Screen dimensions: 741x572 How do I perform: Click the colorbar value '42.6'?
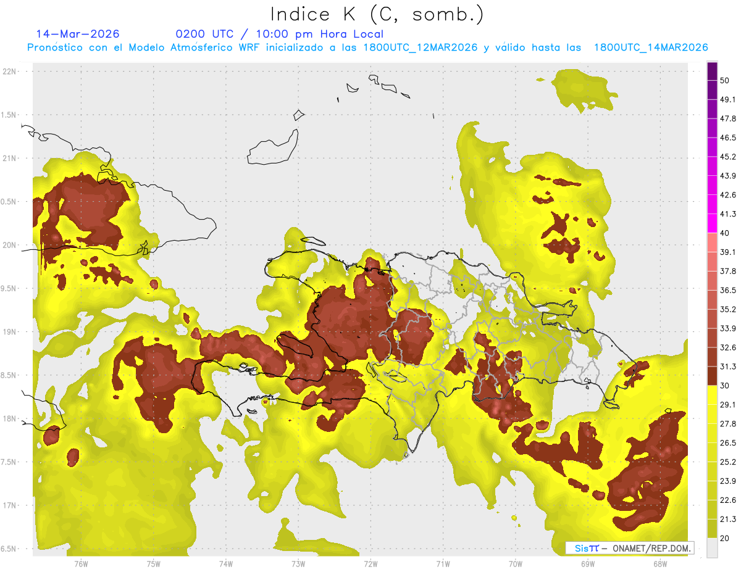click(728, 195)
